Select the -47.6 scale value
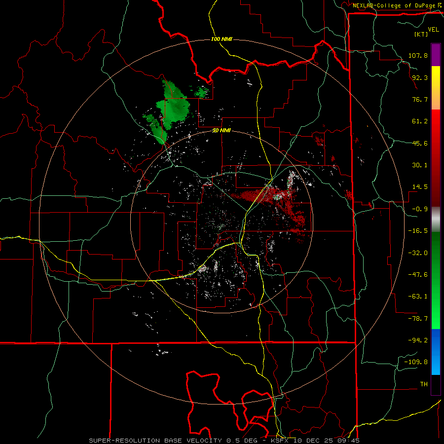The image size is (444, 444). point(418,275)
